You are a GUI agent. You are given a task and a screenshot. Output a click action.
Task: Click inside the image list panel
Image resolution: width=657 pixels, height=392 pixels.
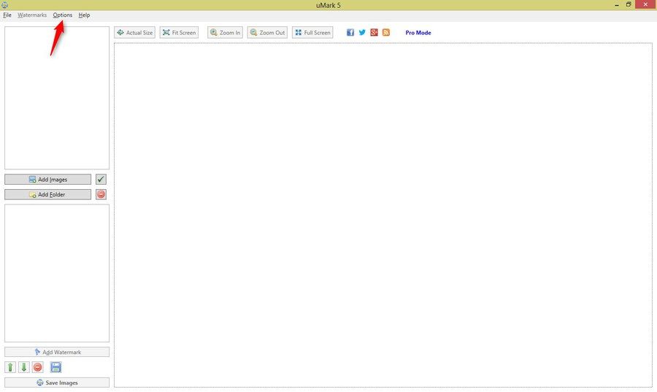pos(57,98)
